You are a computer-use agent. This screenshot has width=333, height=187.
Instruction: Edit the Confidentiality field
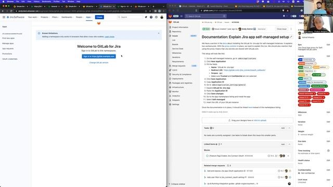[x=328, y=170]
